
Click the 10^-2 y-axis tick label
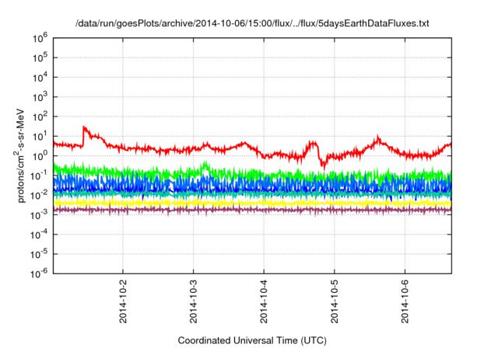[x=39, y=196]
